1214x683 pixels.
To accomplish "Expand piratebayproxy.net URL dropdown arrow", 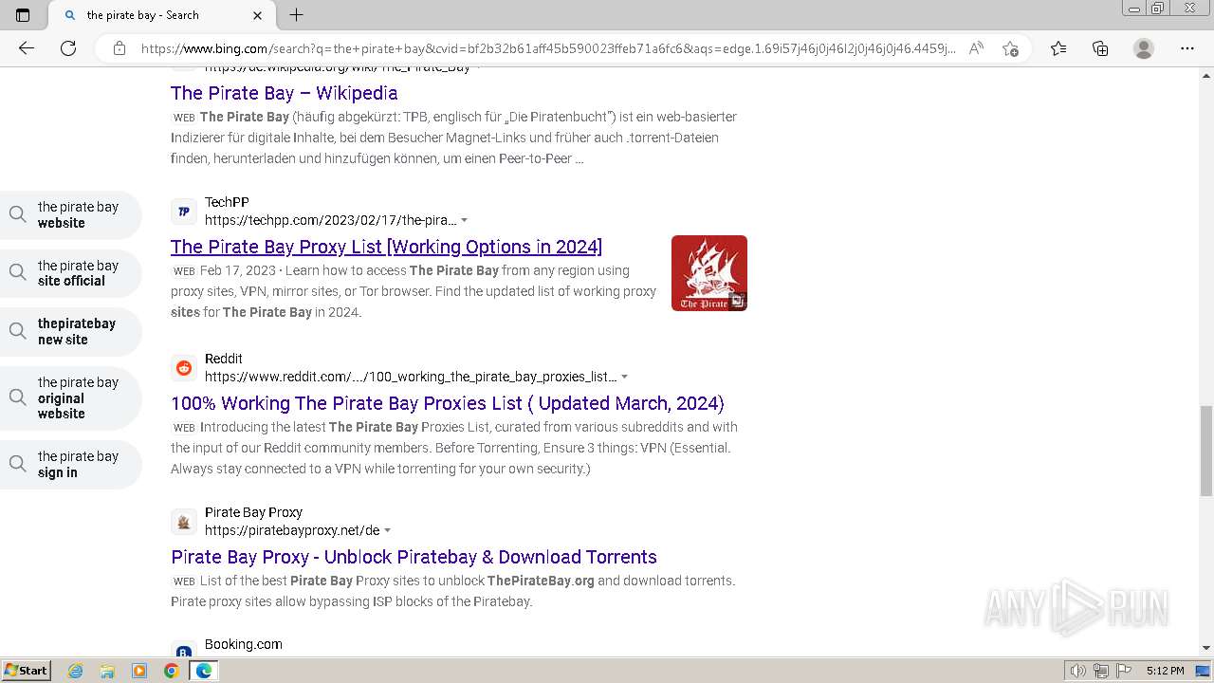I will pyautogui.click(x=387, y=531).
